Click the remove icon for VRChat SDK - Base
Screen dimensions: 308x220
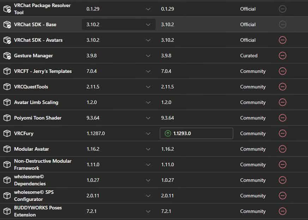283,24
